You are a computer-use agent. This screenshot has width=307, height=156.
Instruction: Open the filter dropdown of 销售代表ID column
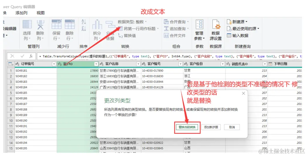point(265,64)
